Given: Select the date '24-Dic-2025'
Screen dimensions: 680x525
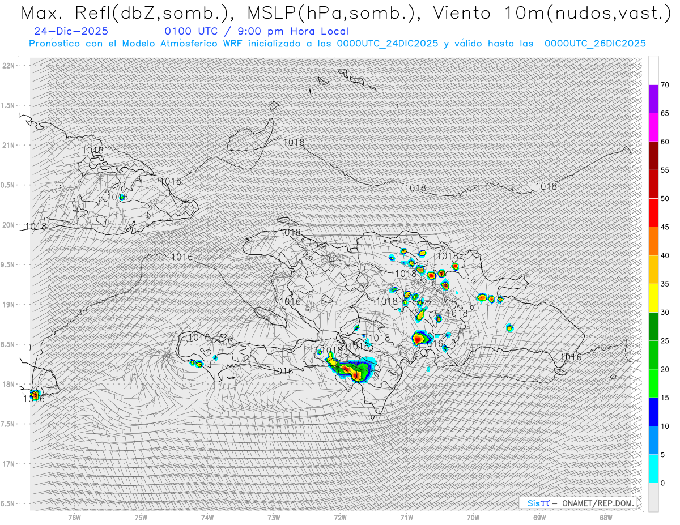Looking at the screenshot, I should click(x=71, y=31).
